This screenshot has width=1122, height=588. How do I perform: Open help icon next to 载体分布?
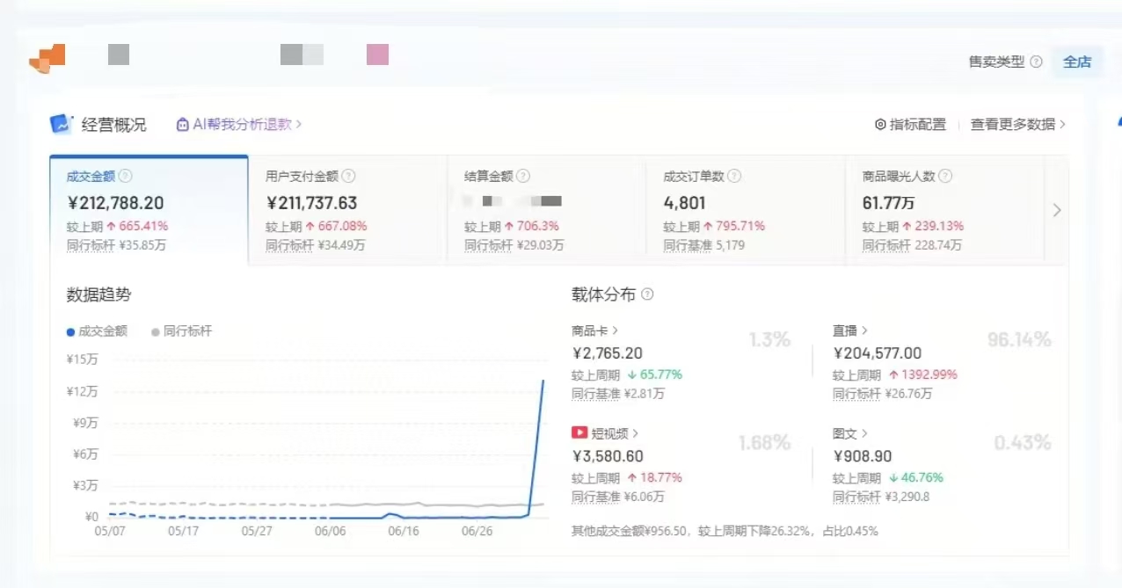pos(647,294)
